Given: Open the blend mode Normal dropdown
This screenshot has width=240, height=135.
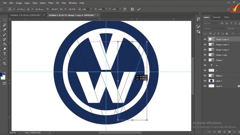Looking at the screenshot, I should 214,28.
